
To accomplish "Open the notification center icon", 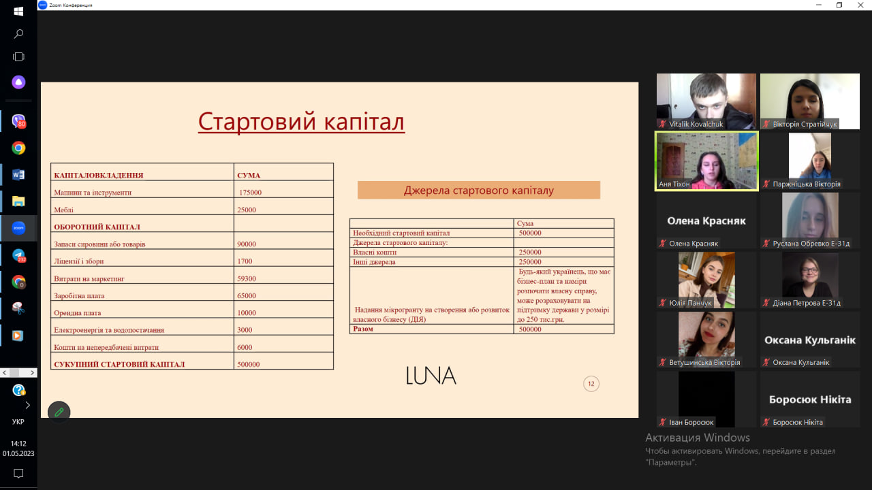I will coord(18,473).
